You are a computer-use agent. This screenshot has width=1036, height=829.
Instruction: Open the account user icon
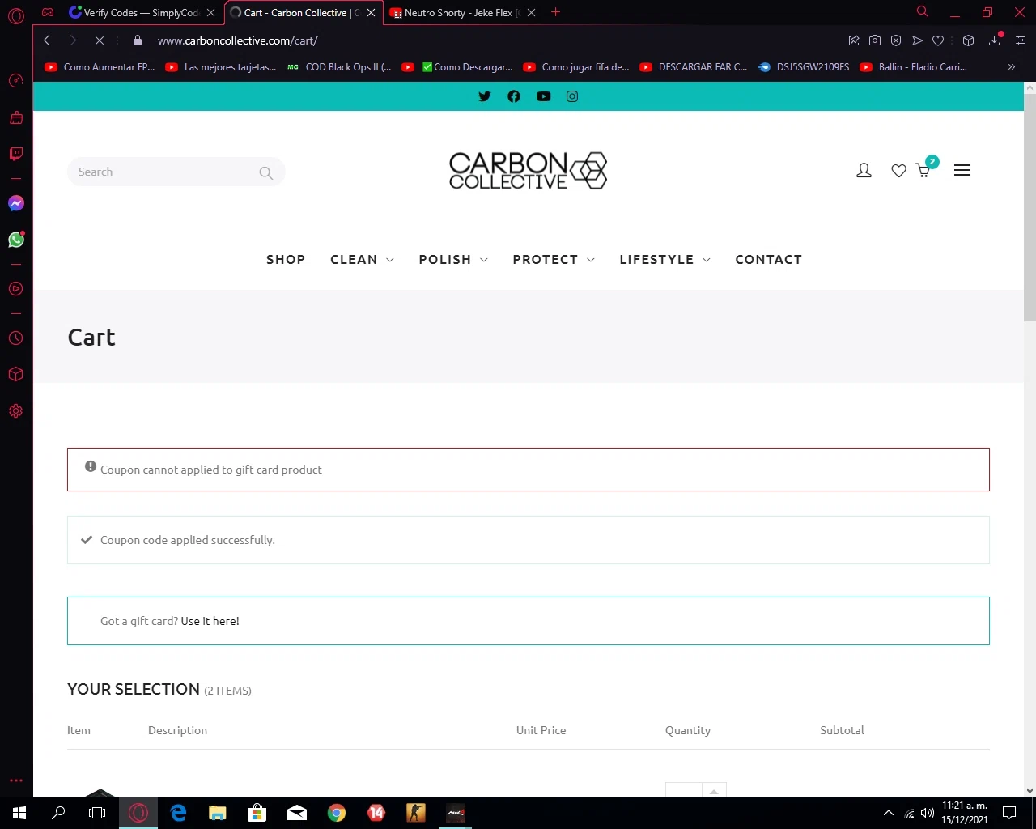coord(864,171)
